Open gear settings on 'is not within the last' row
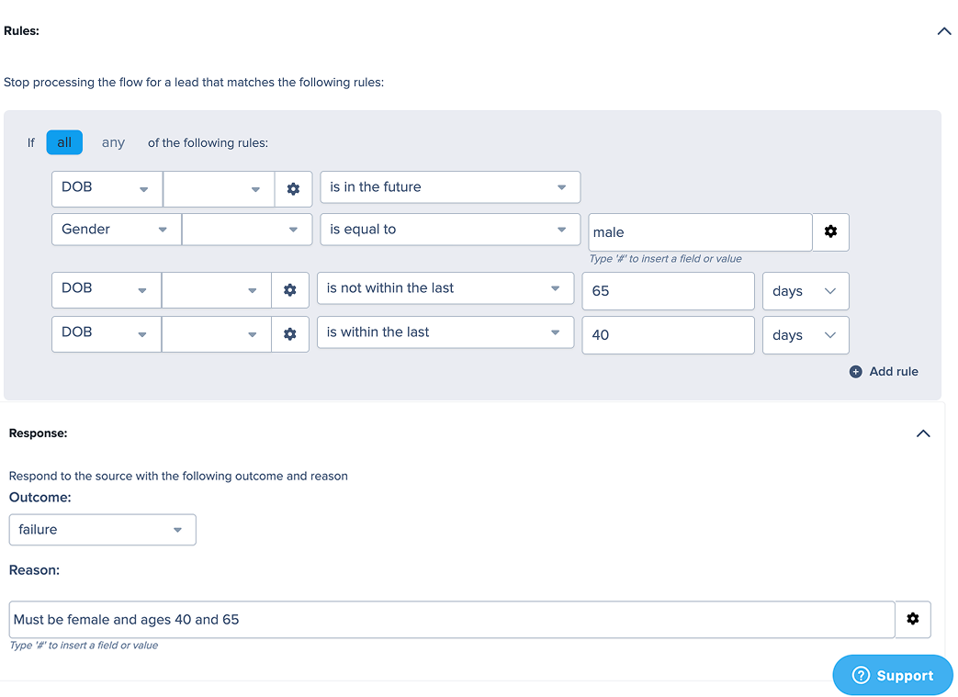Screen dimensions: 958x697 click(290, 290)
